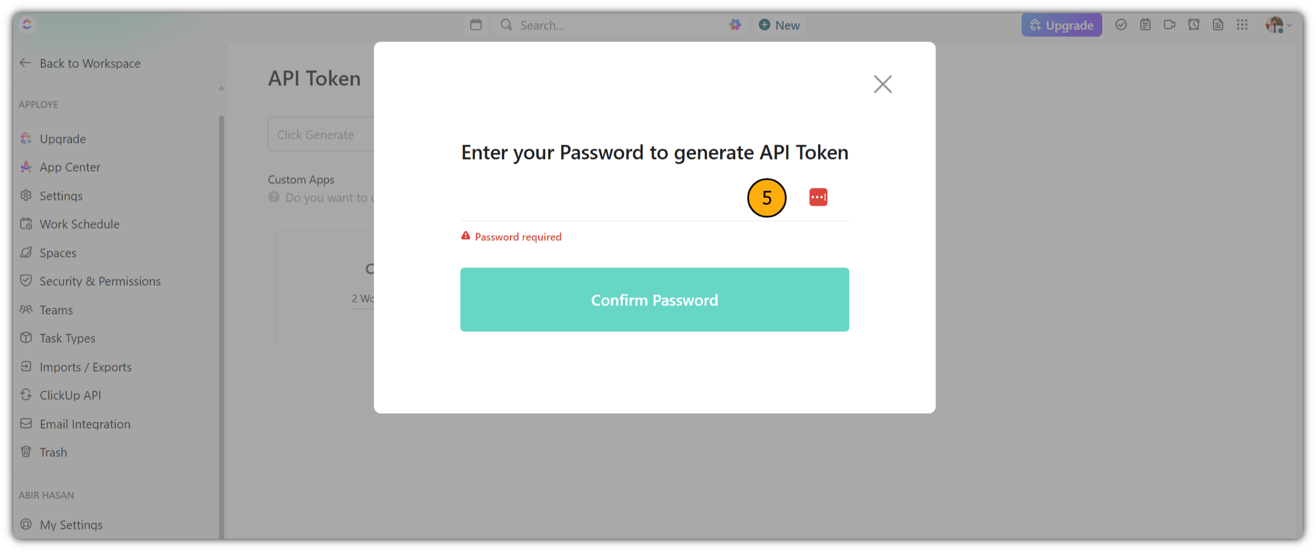Screen dimensions: 1316x552
Task: Close the API Token password dialog
Action: [x=882, y=84]
